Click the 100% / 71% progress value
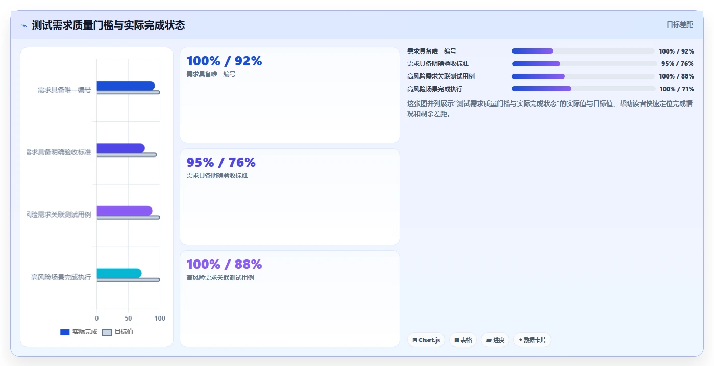Viewport: 714px width, 366px height. (677, 89)
